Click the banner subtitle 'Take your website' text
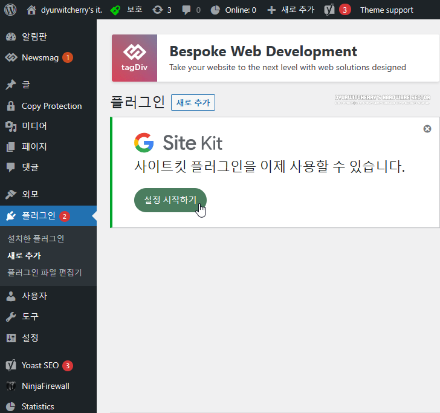 (287, 67)
